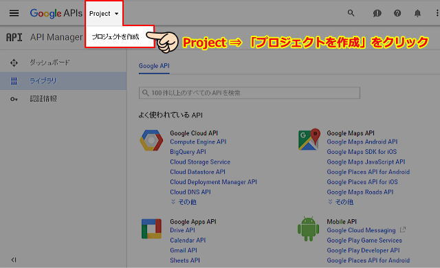The height and width of the screenshot is (268, 440).
Task: Select ライブラリ in the sidebar
Action: click(x=43, y=80)
